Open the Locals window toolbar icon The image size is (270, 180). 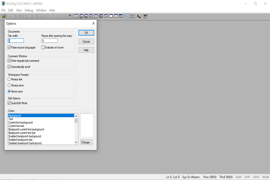[x=86, y=16]
